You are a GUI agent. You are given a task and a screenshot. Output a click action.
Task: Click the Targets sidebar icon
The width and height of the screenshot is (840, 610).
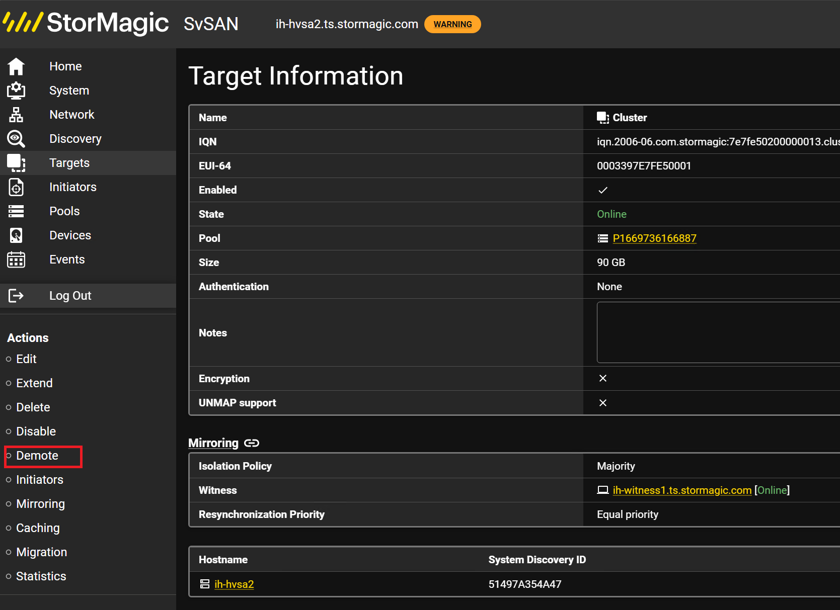coord(16,163)
